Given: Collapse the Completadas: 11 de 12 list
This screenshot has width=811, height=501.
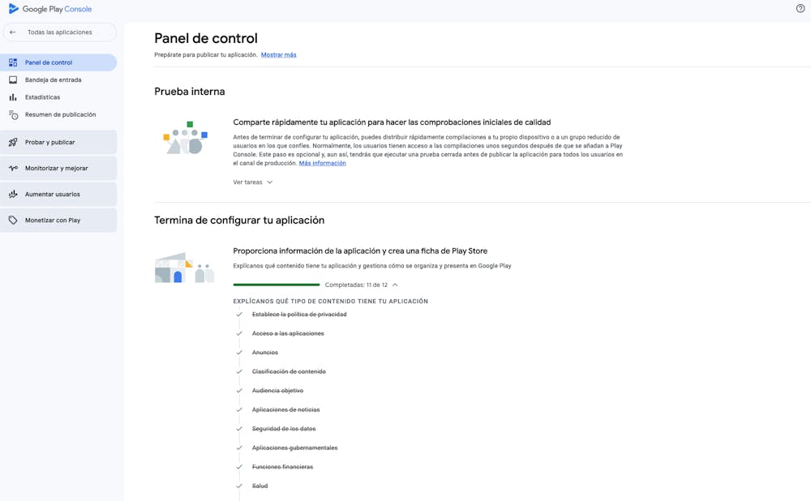Looking at the screenshot, I should (x=394, y=285).
